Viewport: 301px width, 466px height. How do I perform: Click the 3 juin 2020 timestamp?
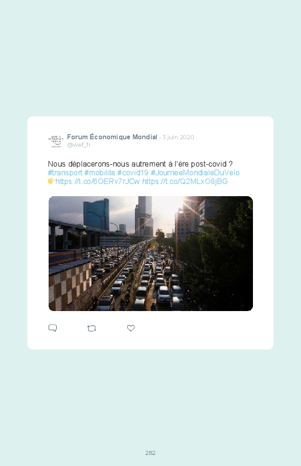coord(178,138)
